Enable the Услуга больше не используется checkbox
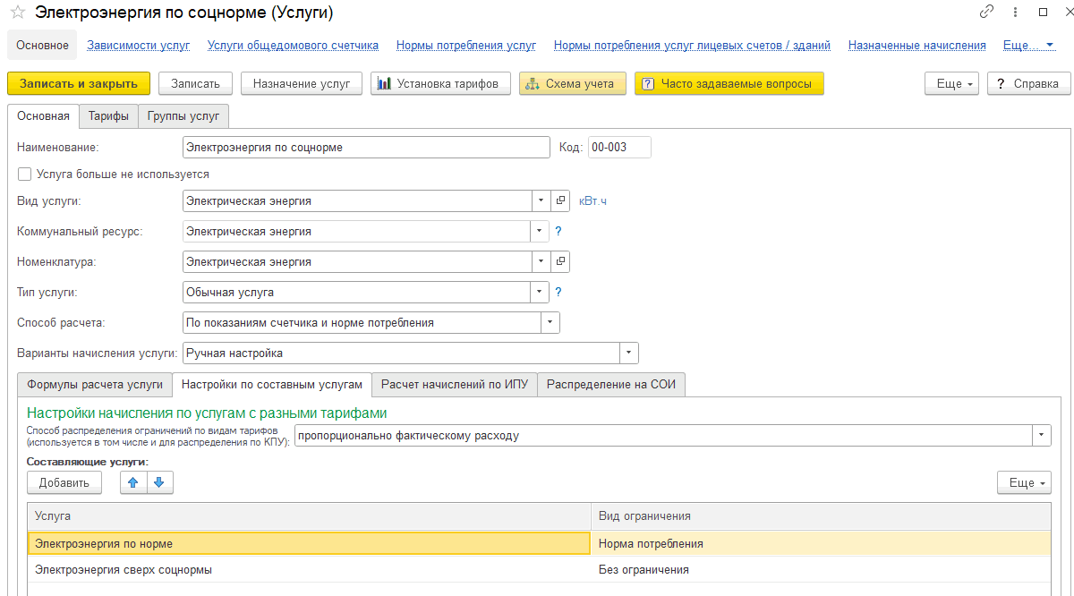This screenshot has width=1074, height=596. pos(24,175)
